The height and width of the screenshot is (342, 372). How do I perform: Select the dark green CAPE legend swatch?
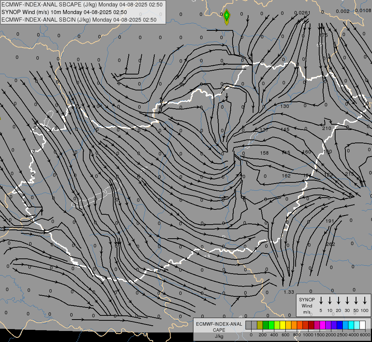(x=266, y=325)
